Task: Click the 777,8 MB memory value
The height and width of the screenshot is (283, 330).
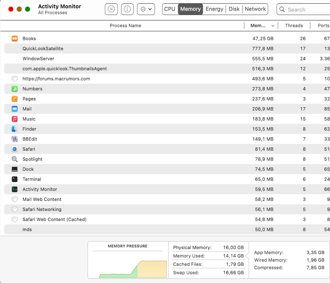Action: [263, 49]
